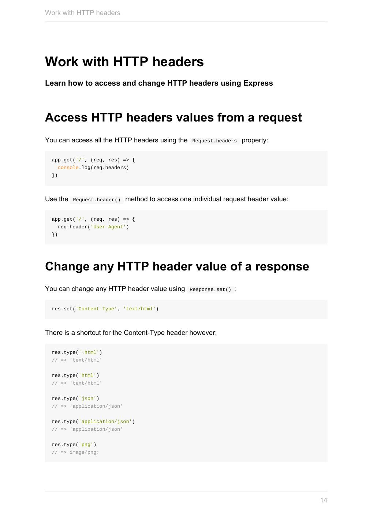
Task: Click the 'User-Agent' string in code
Action: (108, 227)
